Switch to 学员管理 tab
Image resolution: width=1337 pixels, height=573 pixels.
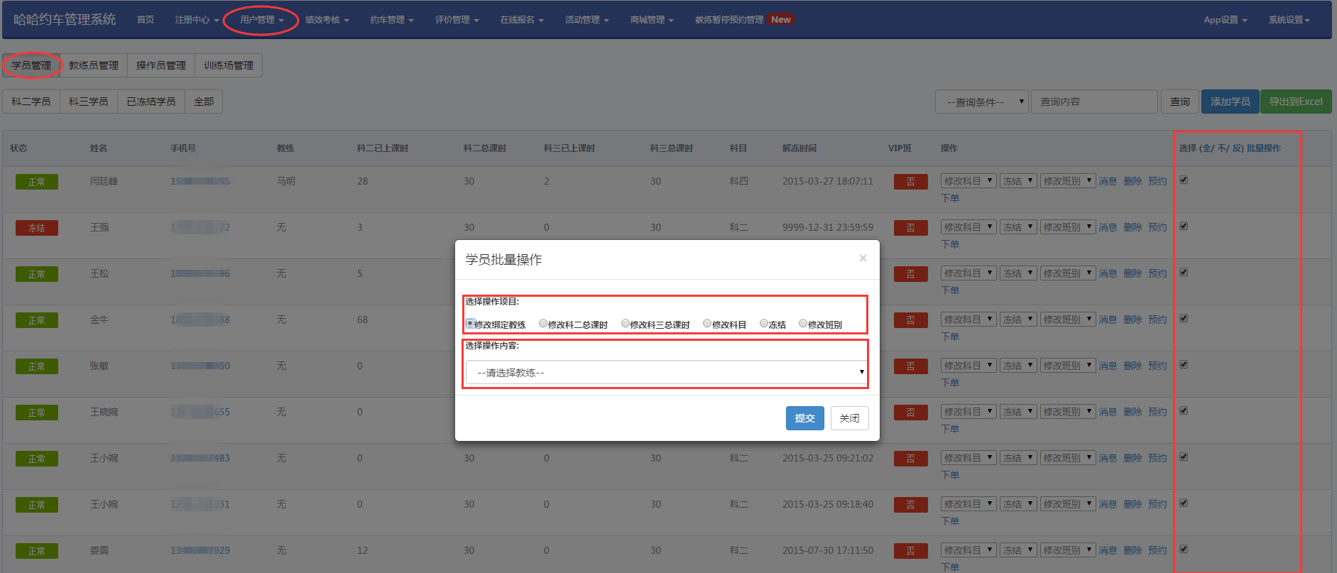(x=31, y=65)
